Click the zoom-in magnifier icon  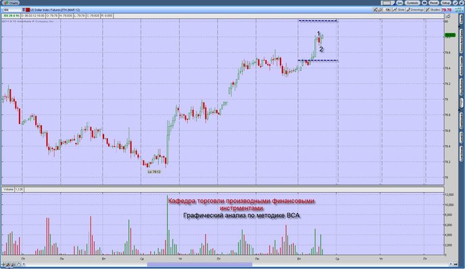tap(8, 264)
